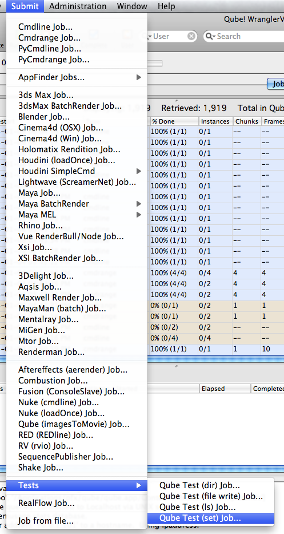Screen dimensions: 284x534
Task: Choose Aftereffects (aerender) Job...
Action: 77,370
